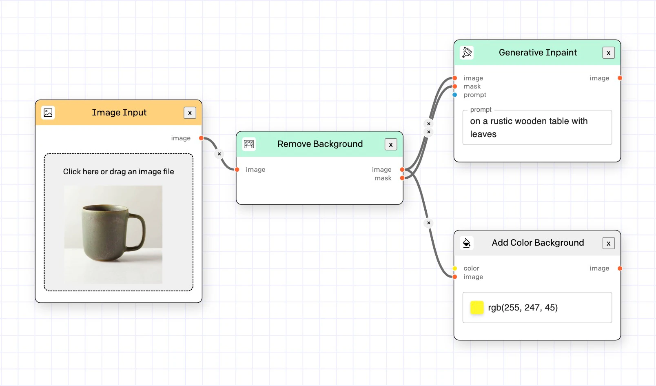
Task: Click the yellow color input port on Add Color Background
Action: click(454, 268)
